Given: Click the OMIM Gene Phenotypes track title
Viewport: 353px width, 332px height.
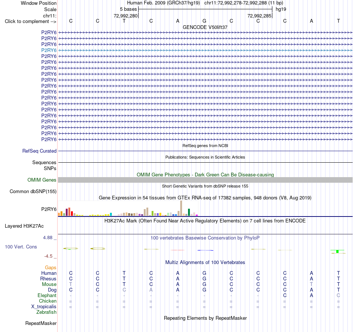Looking at the screenshot, I should [205, 175].
